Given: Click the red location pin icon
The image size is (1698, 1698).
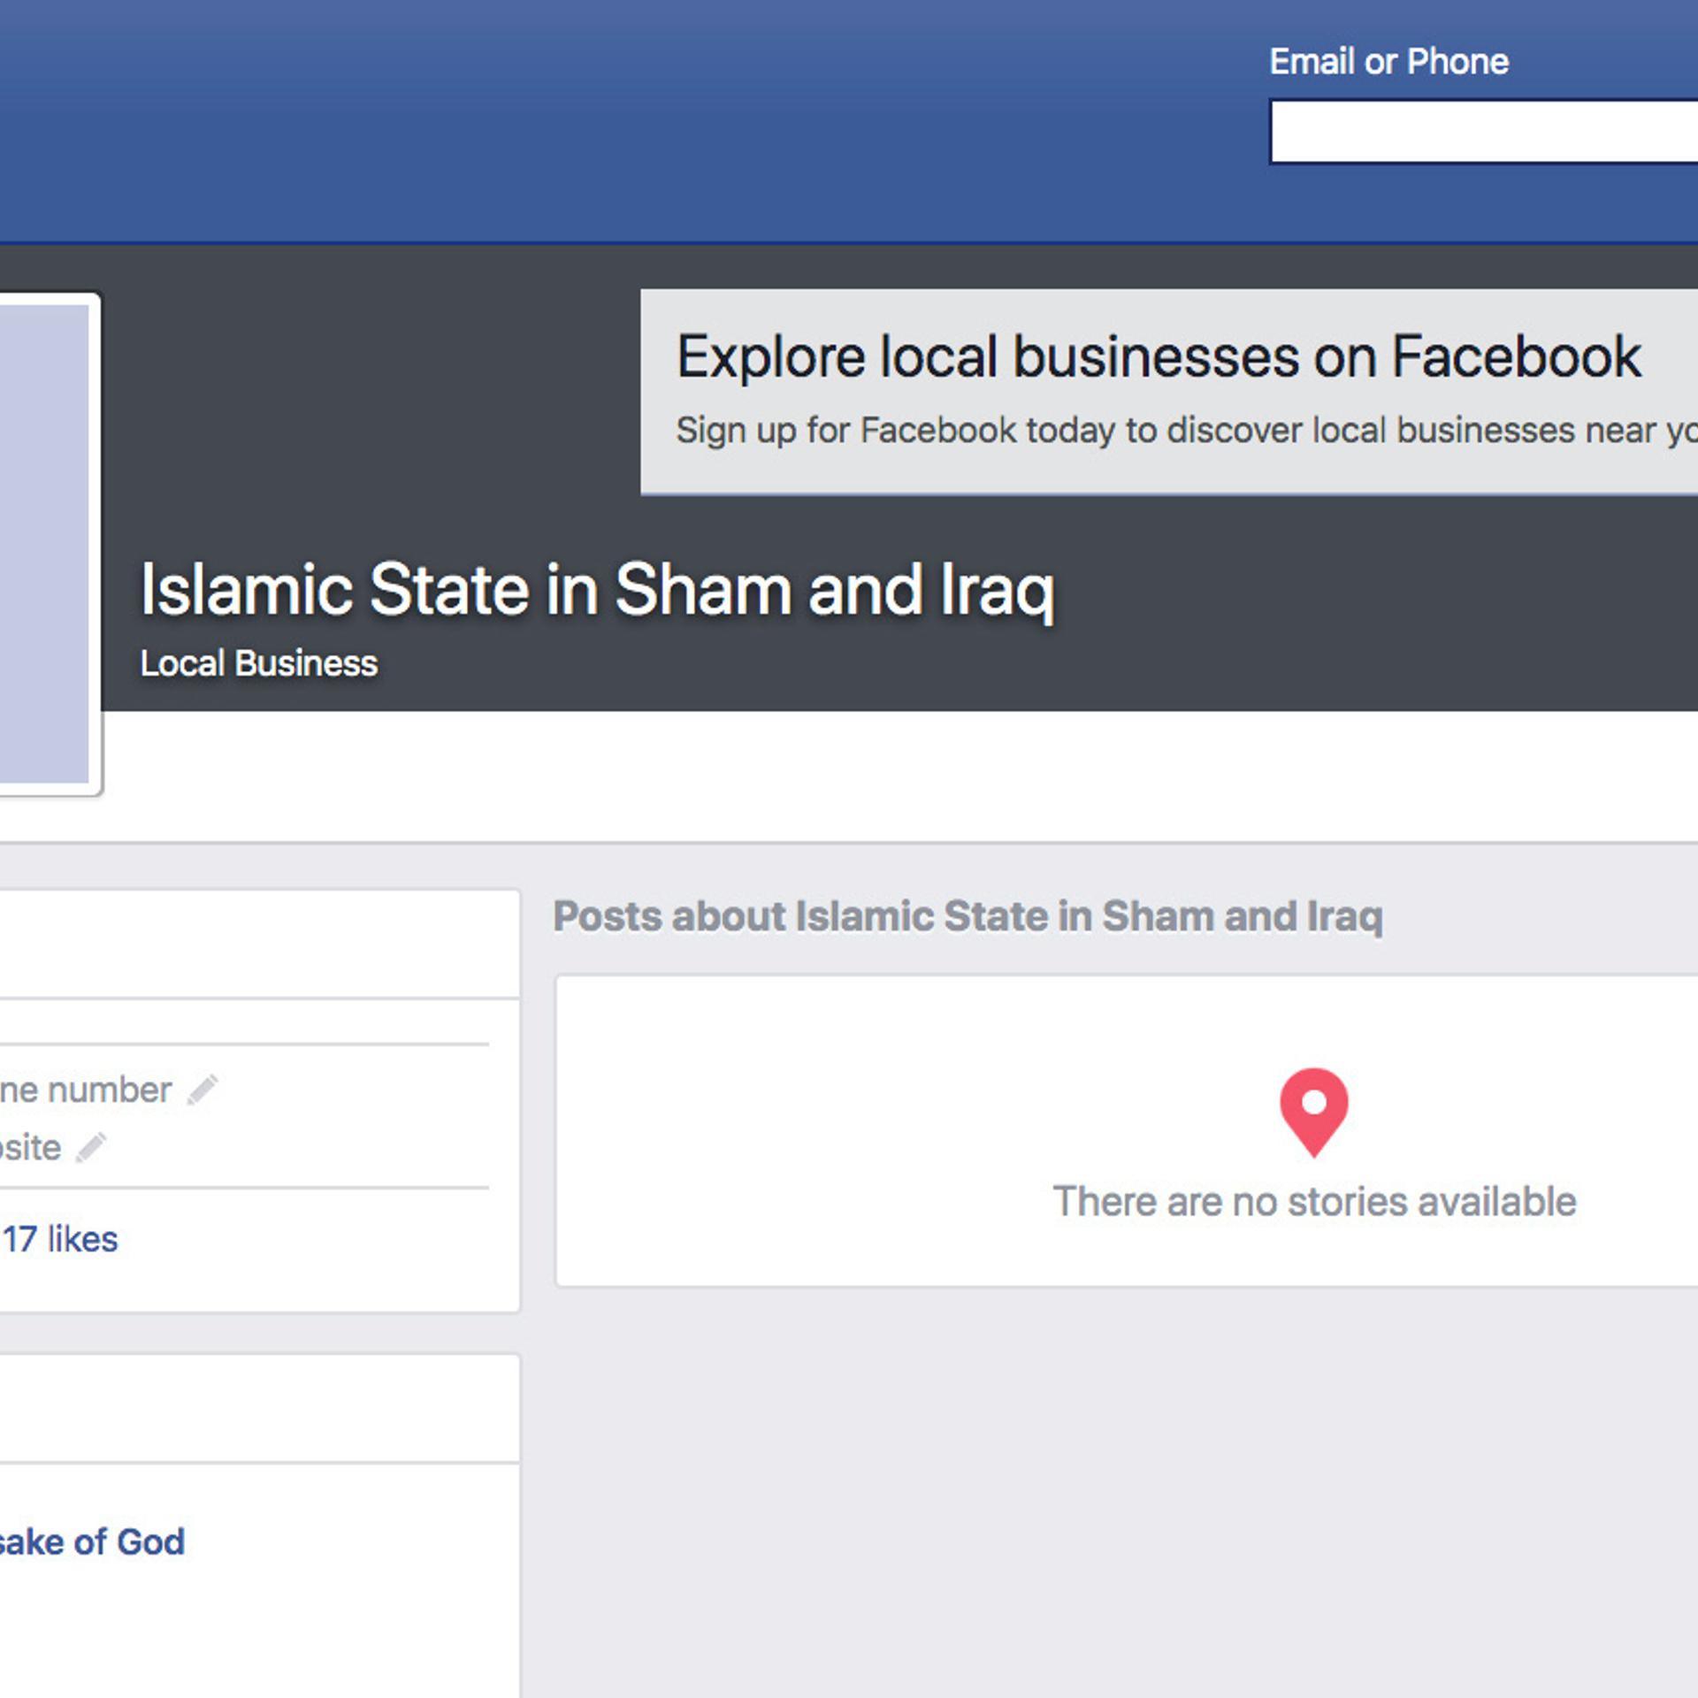Looking at the screenshot, I should pyautogui.click(x=1314, y=1113).
